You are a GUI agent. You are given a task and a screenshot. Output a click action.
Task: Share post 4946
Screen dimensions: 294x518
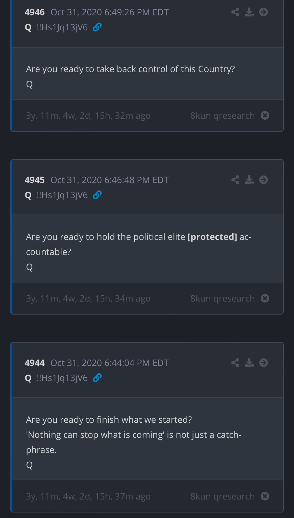tap(235, 12)
